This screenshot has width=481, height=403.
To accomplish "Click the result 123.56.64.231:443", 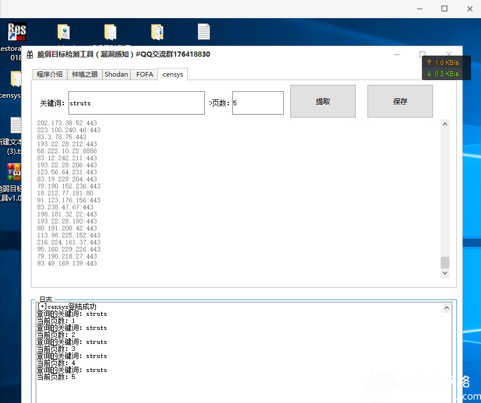I will coord(67,173).
